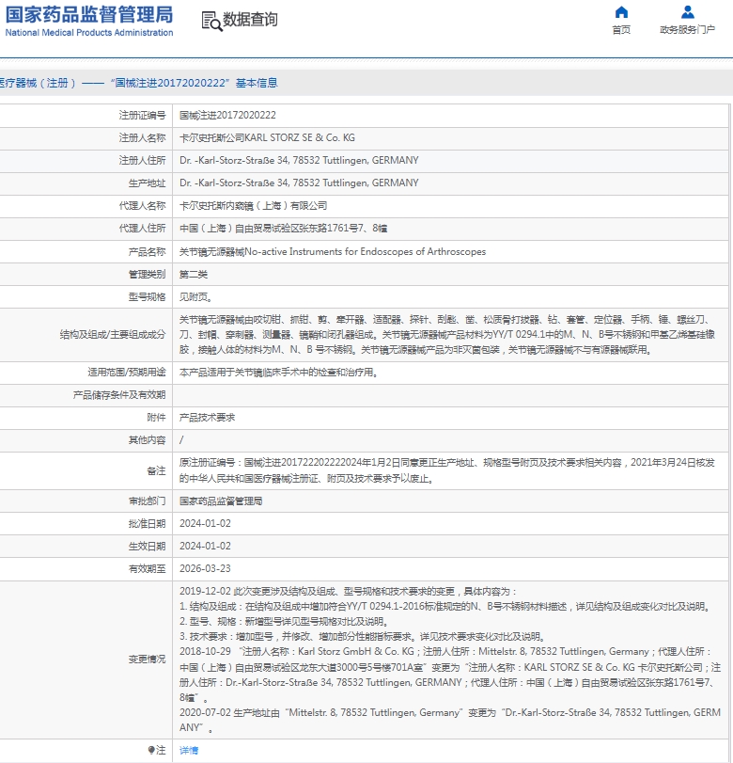
Task: Click the 注册人住所 address value
Action: coord(299,160)
